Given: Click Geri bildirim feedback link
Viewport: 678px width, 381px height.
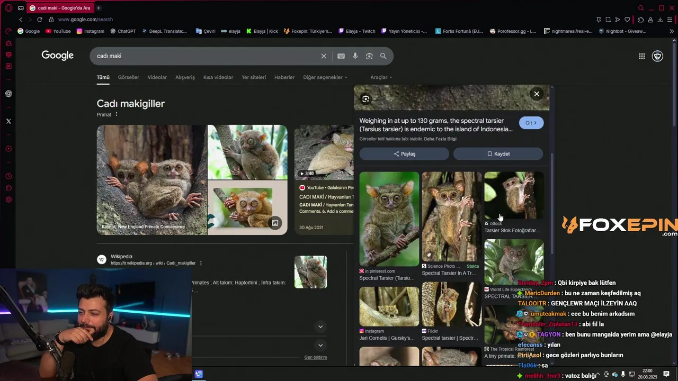Looking at the screenshot, I should [x=316, y=357].
